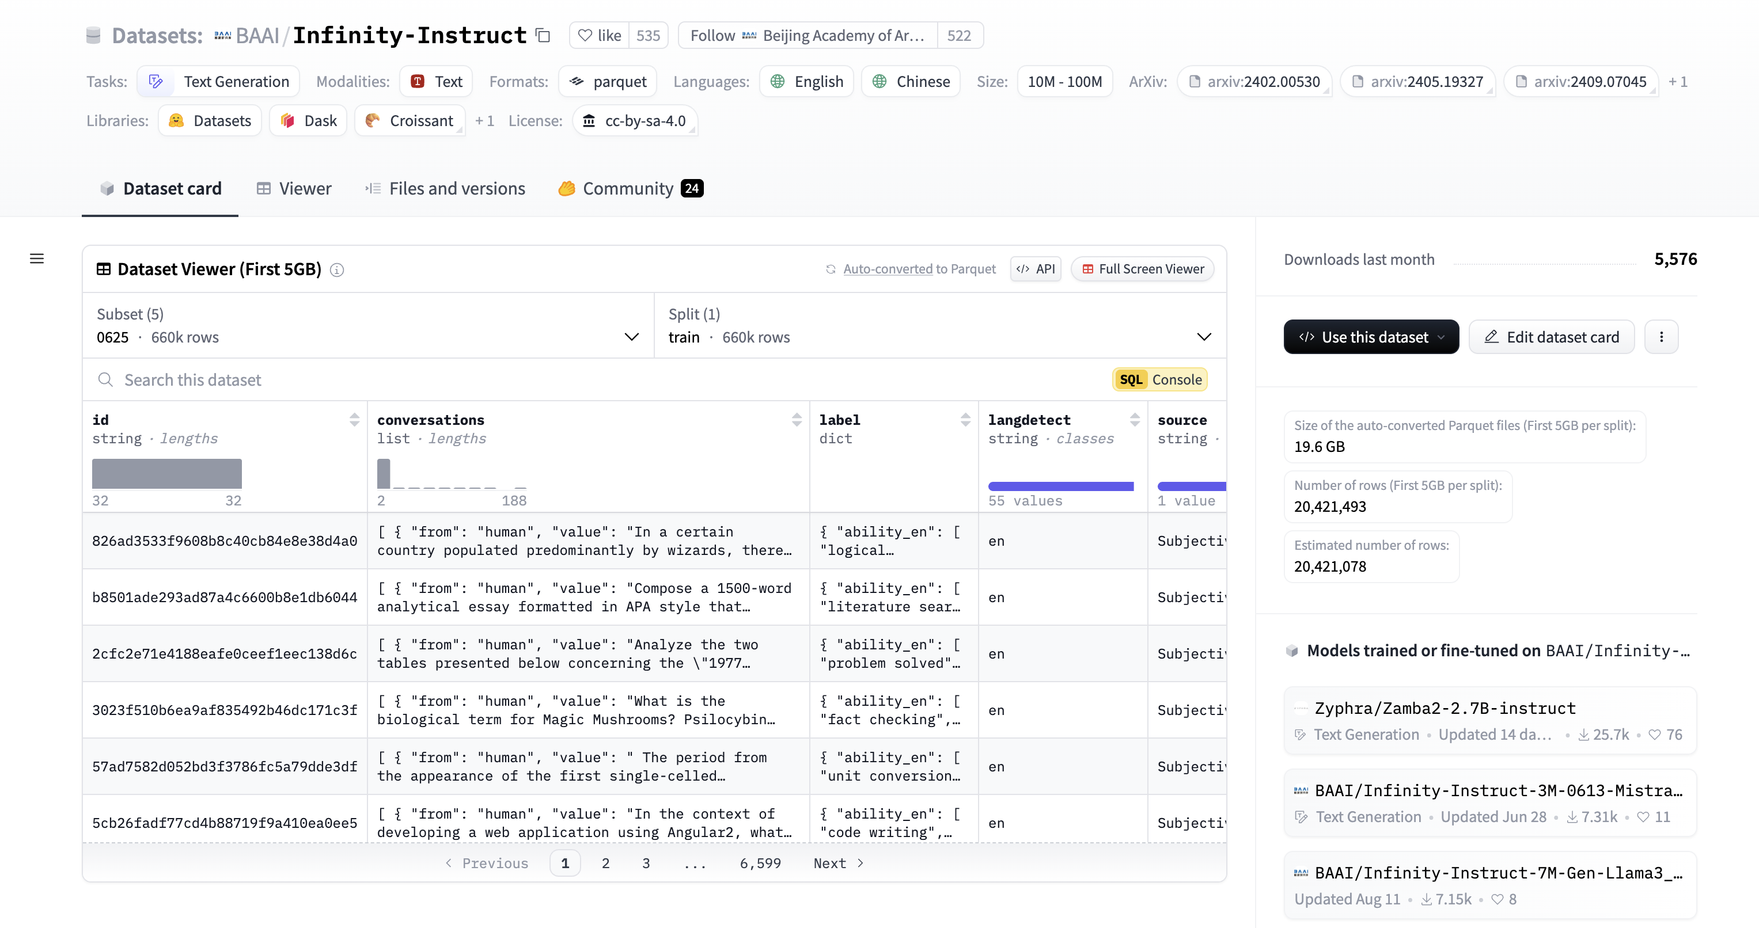Sort by the conversations column

tap(796, 420)
